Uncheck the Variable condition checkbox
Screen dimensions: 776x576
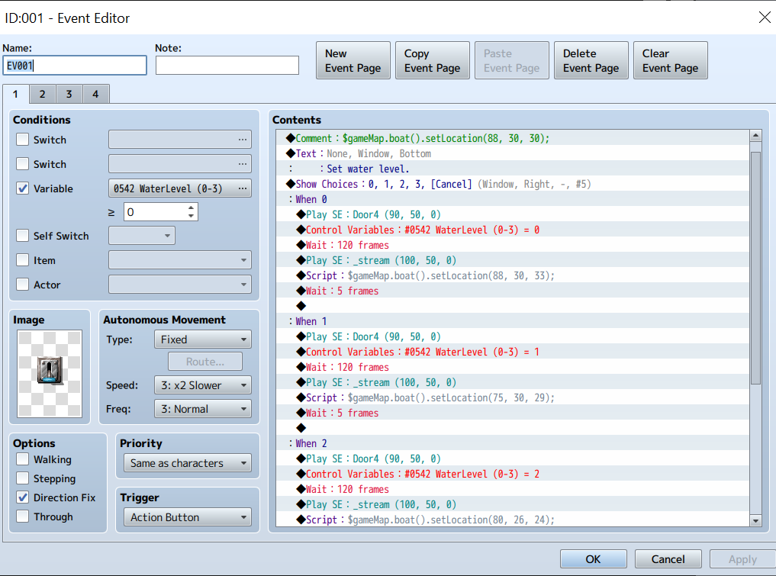(23, 188)
